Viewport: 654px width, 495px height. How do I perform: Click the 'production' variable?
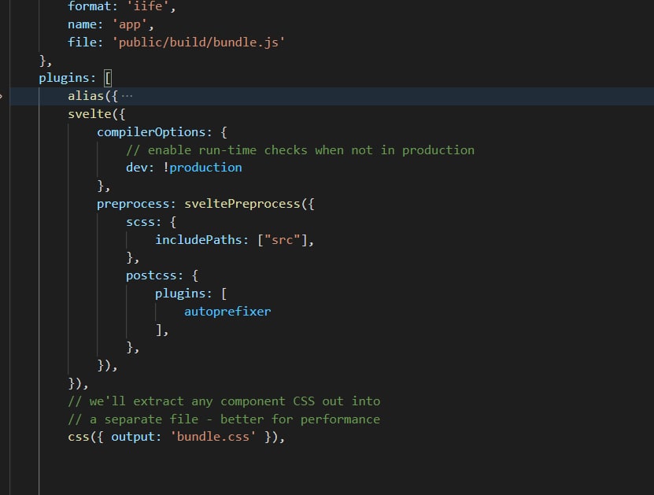point(205,168)
